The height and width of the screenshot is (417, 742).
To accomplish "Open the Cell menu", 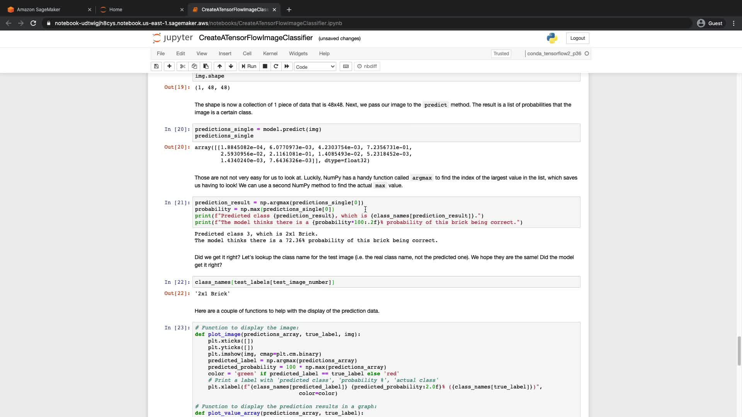I will click(x=247, y=54).
